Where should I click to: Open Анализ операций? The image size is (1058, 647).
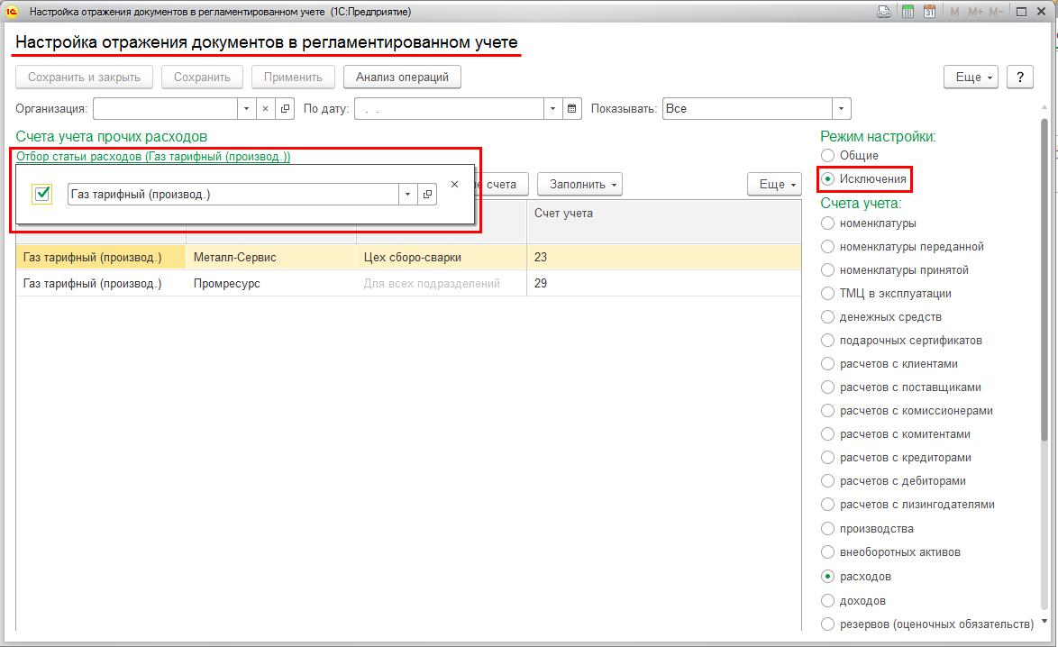402,77
